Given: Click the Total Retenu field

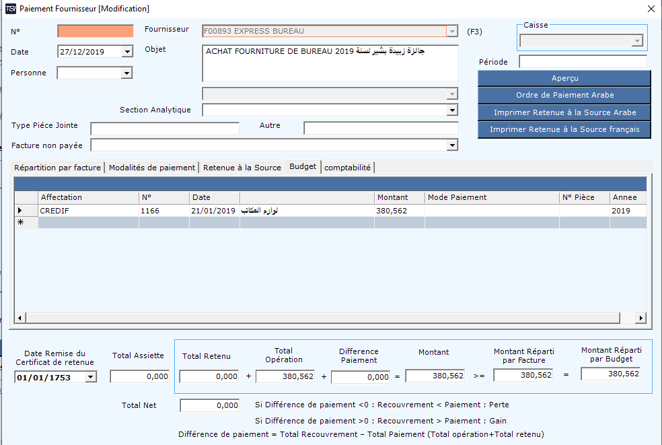Looking at the screenshot, I should 209,376.
